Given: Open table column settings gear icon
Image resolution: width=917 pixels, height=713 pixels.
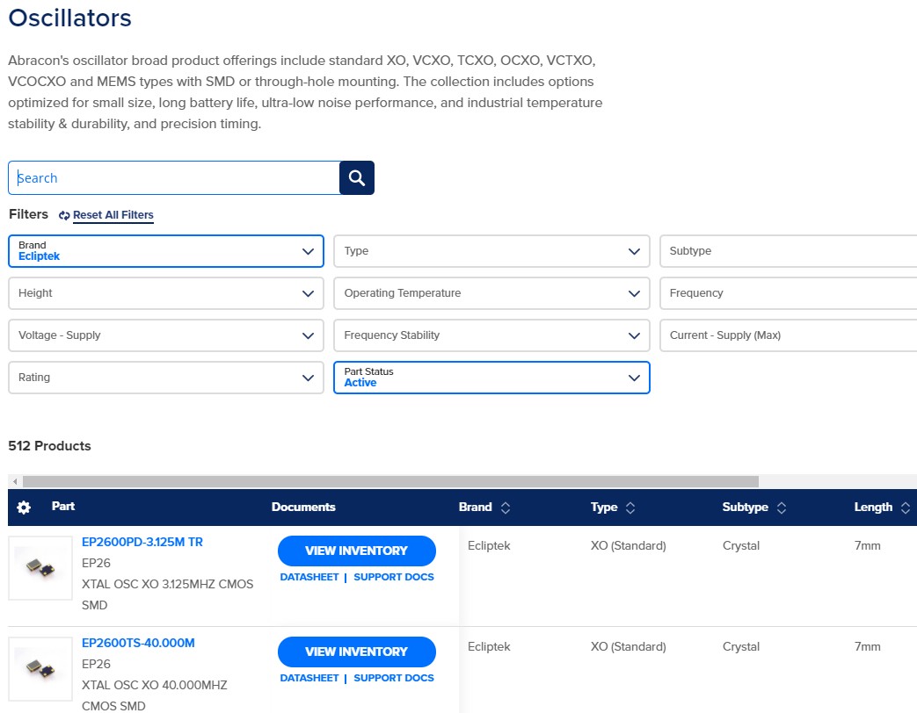Looking at the screenshot, I should [24, 508].
